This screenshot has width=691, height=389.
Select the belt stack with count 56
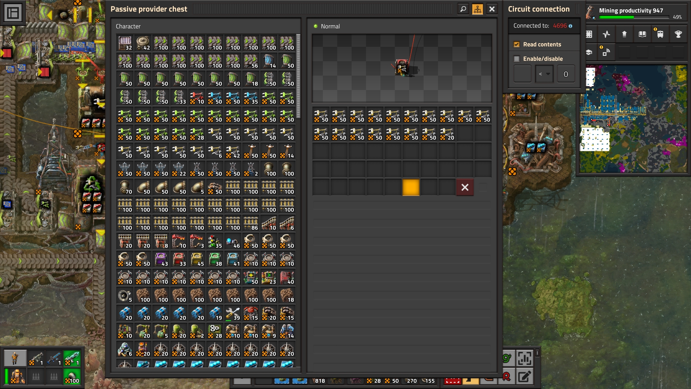click(251, 61)
